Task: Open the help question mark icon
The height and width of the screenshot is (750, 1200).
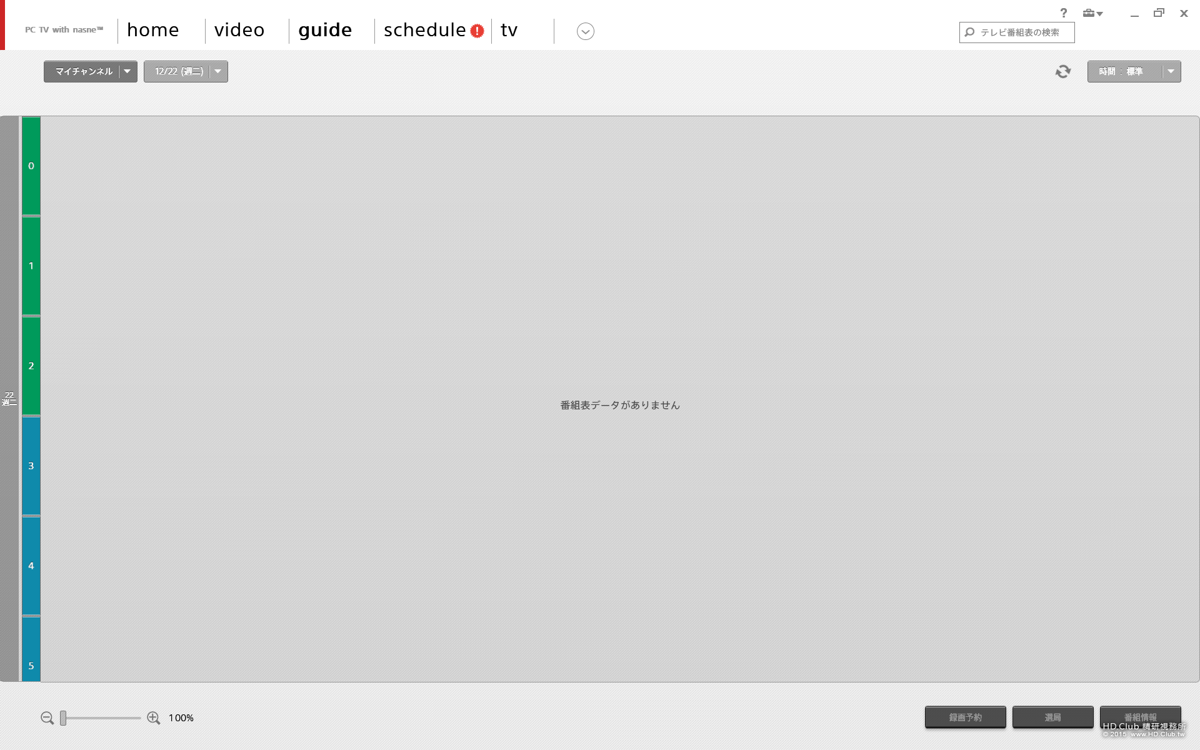Action: click(1064, 13)
